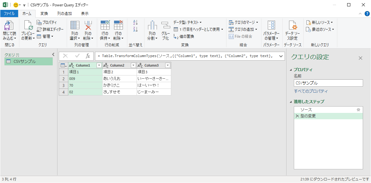Image resolution: width=371 pixels, height=183 pixels.
Task: Click the 行の保持 keep rows icon
Action: pyautogui.click(x=105, y=25)
